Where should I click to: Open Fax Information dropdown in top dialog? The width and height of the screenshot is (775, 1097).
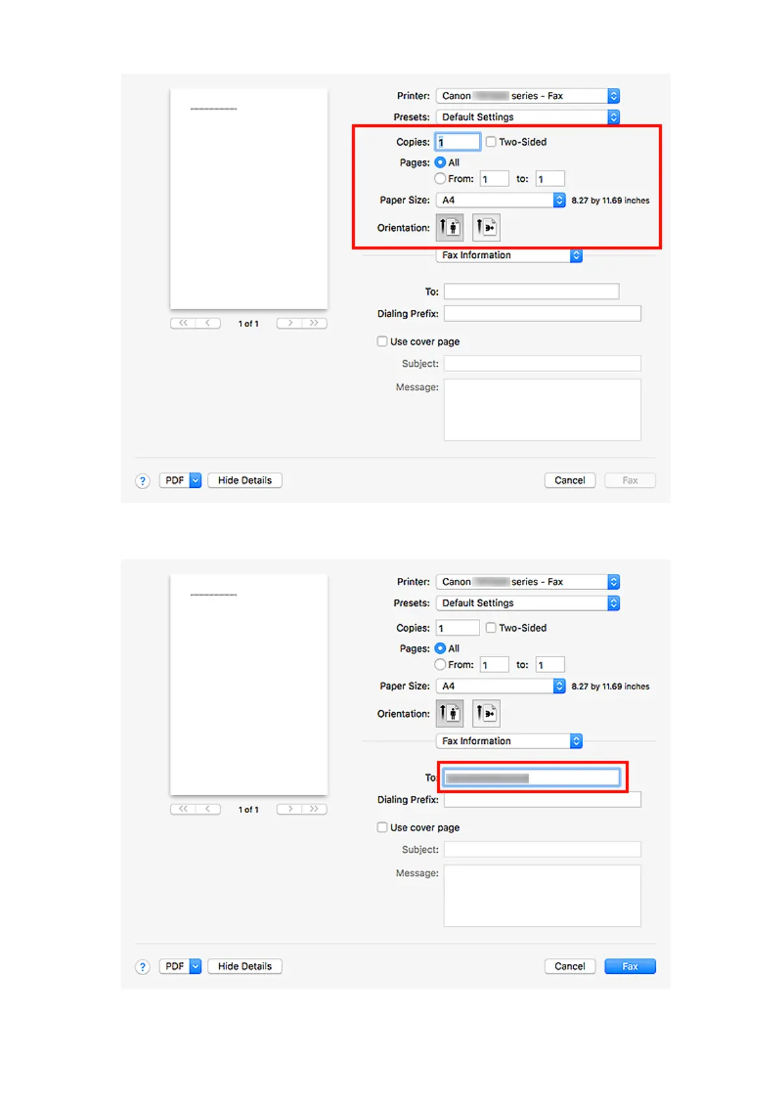[509, 255]
